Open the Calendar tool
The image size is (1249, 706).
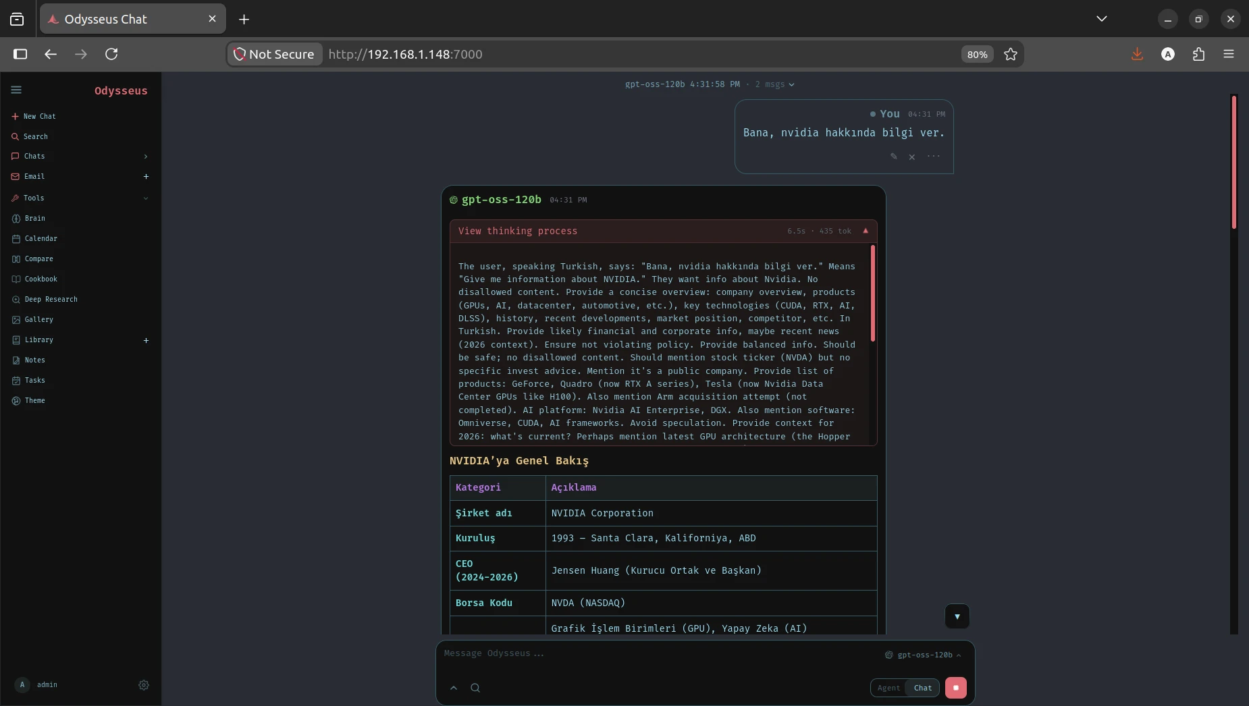[x=34, y=238]
